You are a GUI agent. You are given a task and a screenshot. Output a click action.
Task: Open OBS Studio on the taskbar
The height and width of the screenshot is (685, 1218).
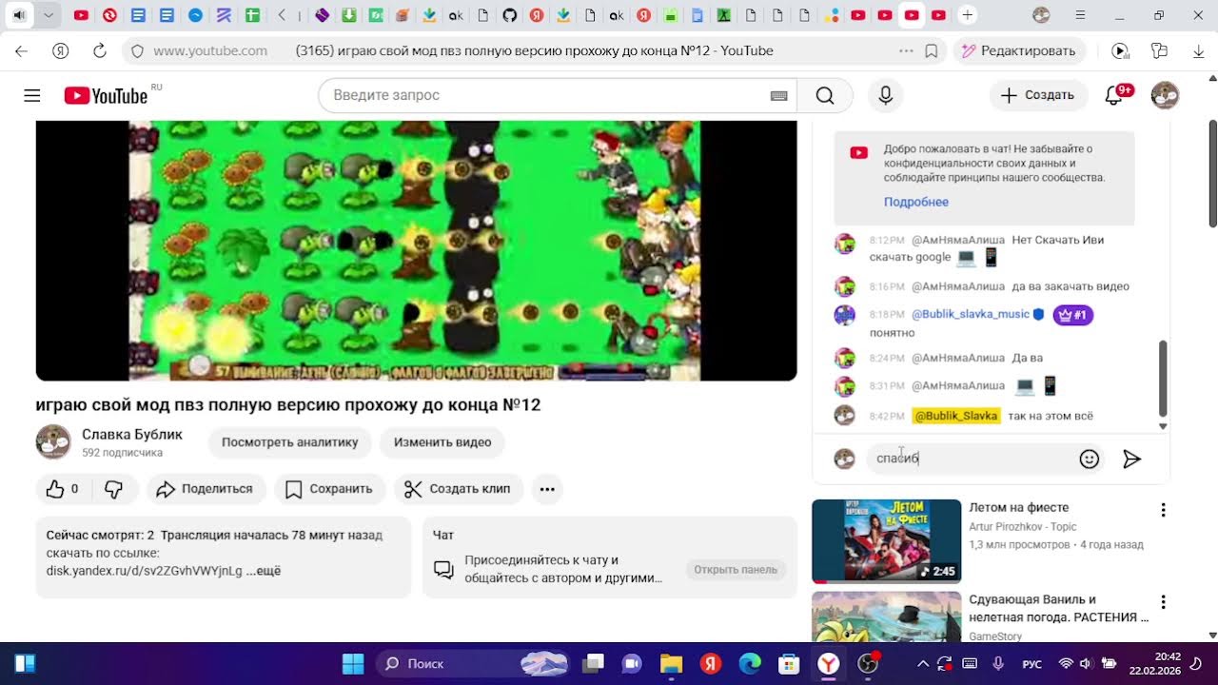pos(868,663)
